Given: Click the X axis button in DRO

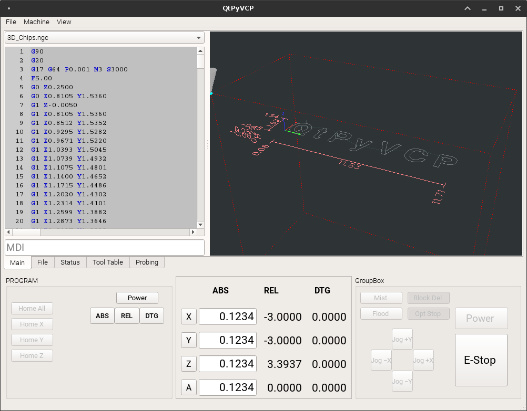Looking at the screenshot, I should pyautogui.click(x=188, y=317).
